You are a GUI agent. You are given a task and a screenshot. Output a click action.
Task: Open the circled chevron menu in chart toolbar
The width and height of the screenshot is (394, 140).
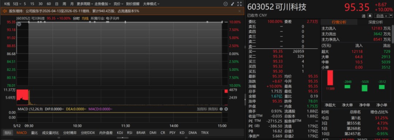coord(225,4)
